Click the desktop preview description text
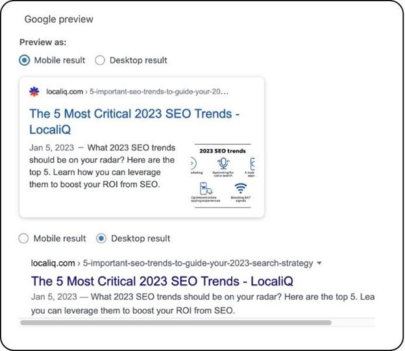 [195, 303]
